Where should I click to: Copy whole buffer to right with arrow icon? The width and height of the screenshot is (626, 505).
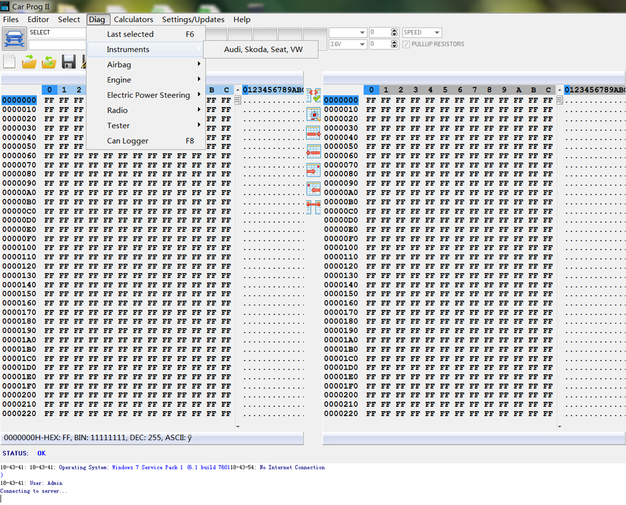coord(314,133)
